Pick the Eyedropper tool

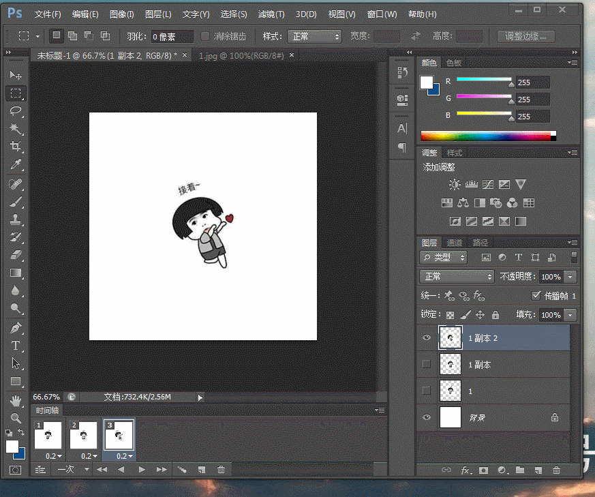[x=15, y=165]
